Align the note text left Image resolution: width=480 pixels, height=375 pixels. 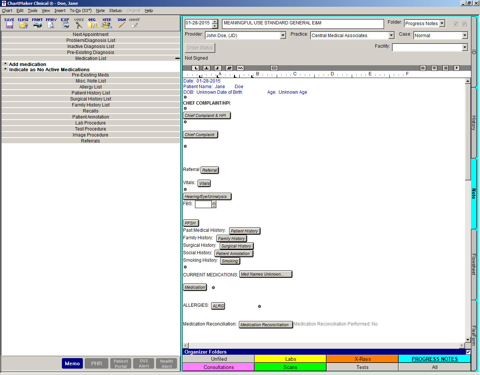[x=423, y=68]
